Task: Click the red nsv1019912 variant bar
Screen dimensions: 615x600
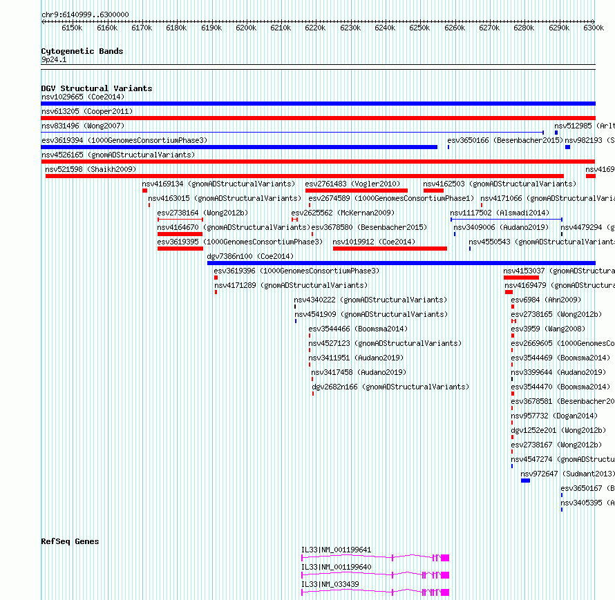Action: tap(390, 249)
